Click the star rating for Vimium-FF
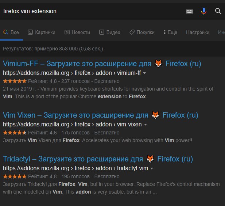 (x=15, y=81)
